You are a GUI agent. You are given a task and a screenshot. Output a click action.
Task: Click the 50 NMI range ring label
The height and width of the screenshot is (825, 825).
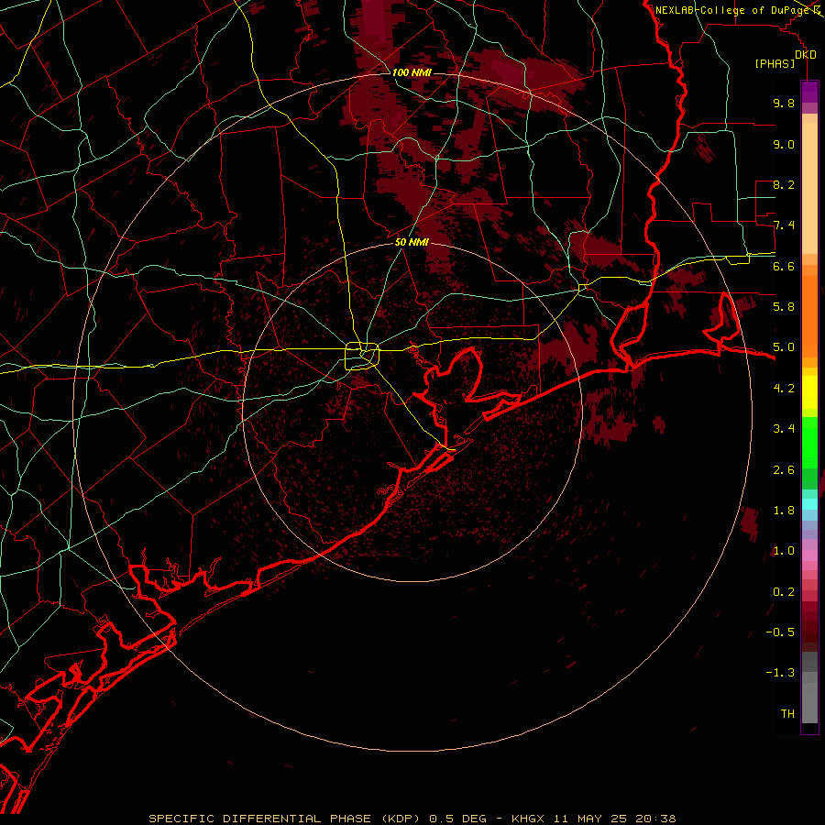coord(412,242)
